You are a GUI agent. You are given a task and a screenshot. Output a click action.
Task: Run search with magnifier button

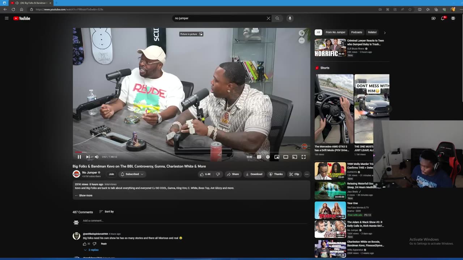[277, 18]
